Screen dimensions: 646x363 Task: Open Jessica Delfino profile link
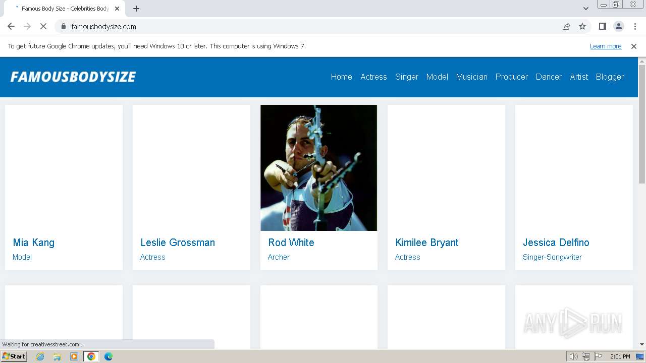[x=556, y=243]
